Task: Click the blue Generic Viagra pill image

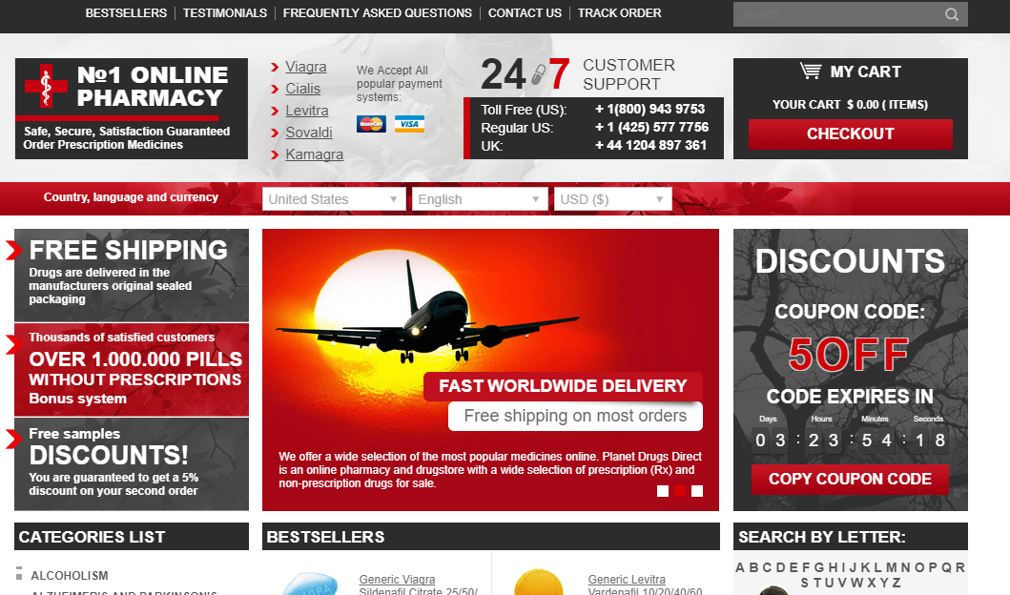Action: point(311,585)
